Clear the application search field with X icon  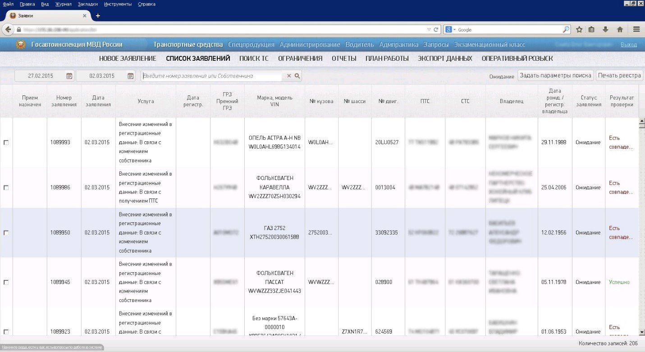[x=289, y=76]
